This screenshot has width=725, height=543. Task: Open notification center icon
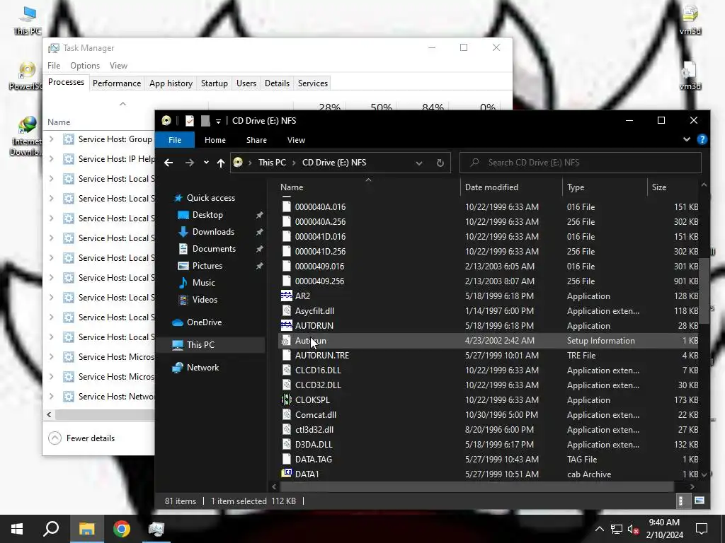702,529
